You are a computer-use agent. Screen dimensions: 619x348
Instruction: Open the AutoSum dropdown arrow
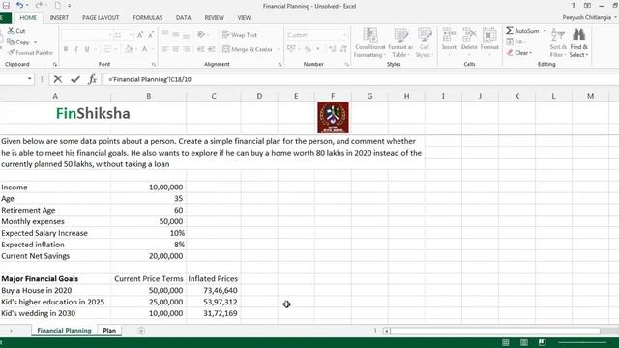tap(545, 30)
